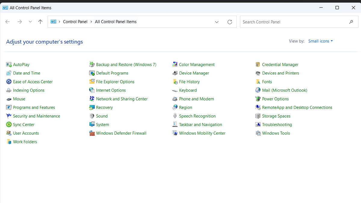Select the Ease of Access Center icon
This screenshot has width=361, height=203.
point(9,82)
